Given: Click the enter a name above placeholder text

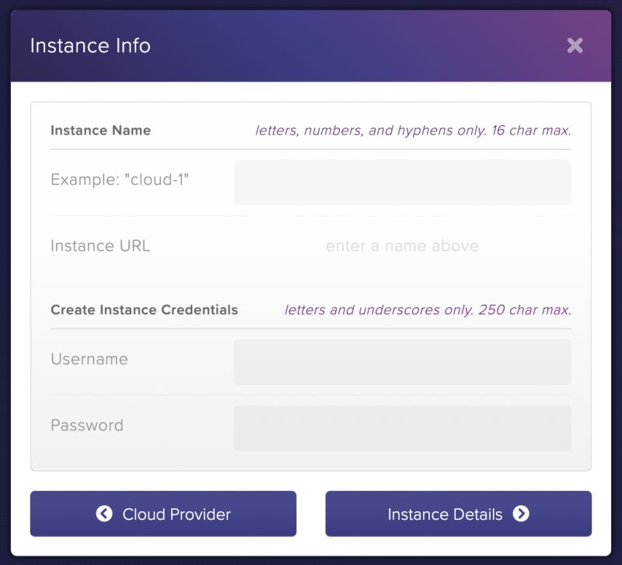Looking at the screenshot, I should point(403,246).
